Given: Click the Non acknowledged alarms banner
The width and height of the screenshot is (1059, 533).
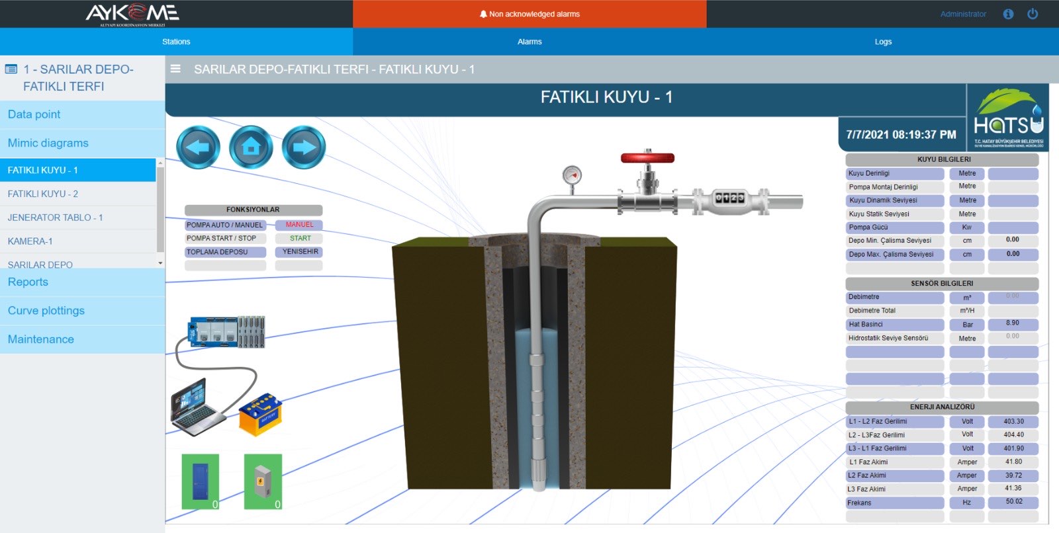Looking at the screenshot, I should [529, 14].
